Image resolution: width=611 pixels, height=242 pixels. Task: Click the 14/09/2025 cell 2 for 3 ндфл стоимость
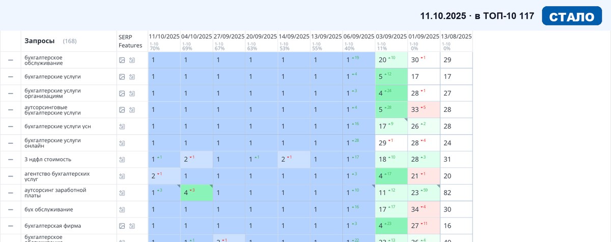click(x=294, y=160)
